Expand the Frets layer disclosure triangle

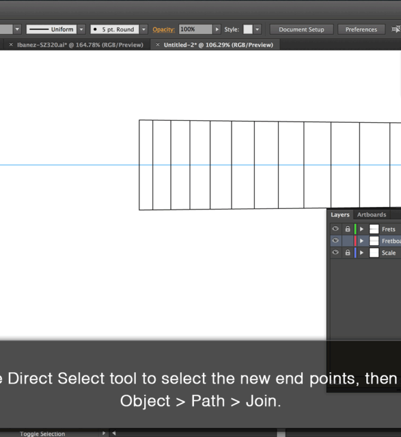point(361,229)
